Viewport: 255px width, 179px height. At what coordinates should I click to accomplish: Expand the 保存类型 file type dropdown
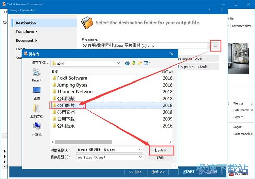pyautogui.click(x=140, y=157)
